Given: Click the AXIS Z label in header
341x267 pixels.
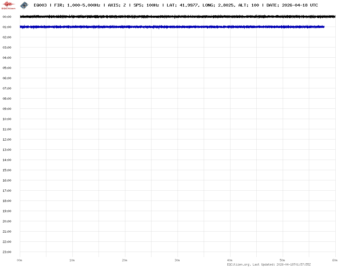Looking at the screenshot, I should pyautogui.click(x=117, y=5).
